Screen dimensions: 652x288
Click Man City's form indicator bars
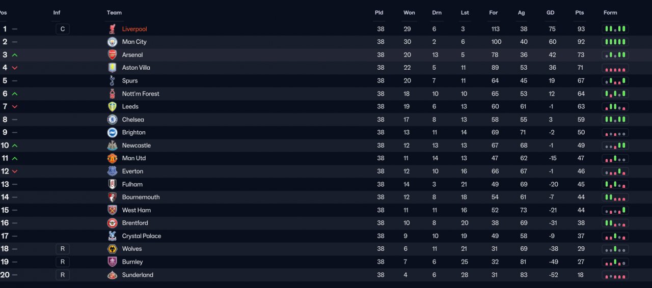[615, 42]
